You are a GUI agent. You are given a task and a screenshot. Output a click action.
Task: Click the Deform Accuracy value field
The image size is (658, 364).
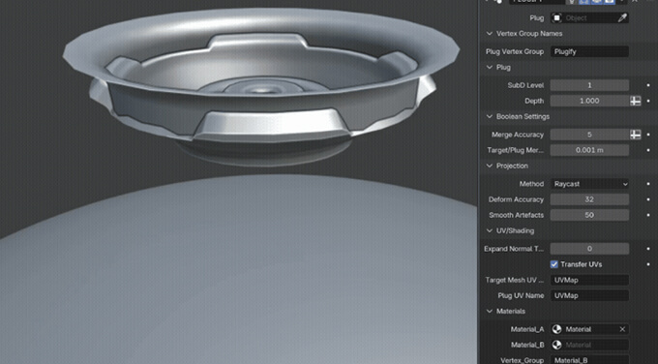click(589, 199)
